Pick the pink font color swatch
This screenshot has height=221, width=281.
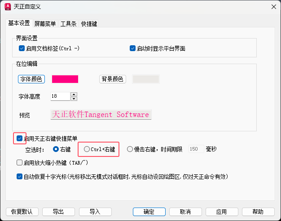(65, 79)
